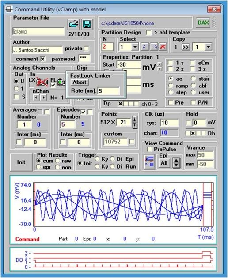This screenshot has height=278, width=228.
Task: Click the FL FastLook camera icon
Action: coord(61,82)
